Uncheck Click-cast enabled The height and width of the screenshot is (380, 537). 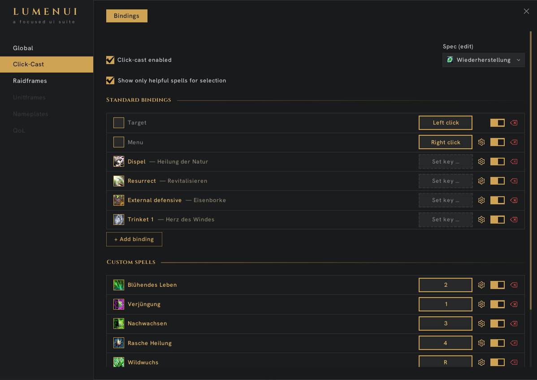click(110, 60)
